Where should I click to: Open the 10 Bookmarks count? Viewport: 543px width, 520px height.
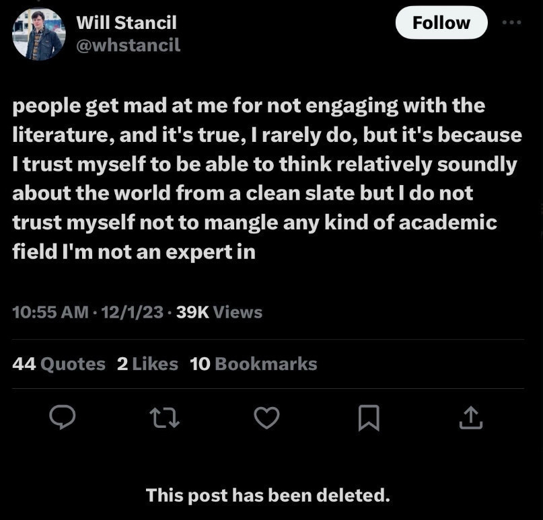(x=254, y=364)
